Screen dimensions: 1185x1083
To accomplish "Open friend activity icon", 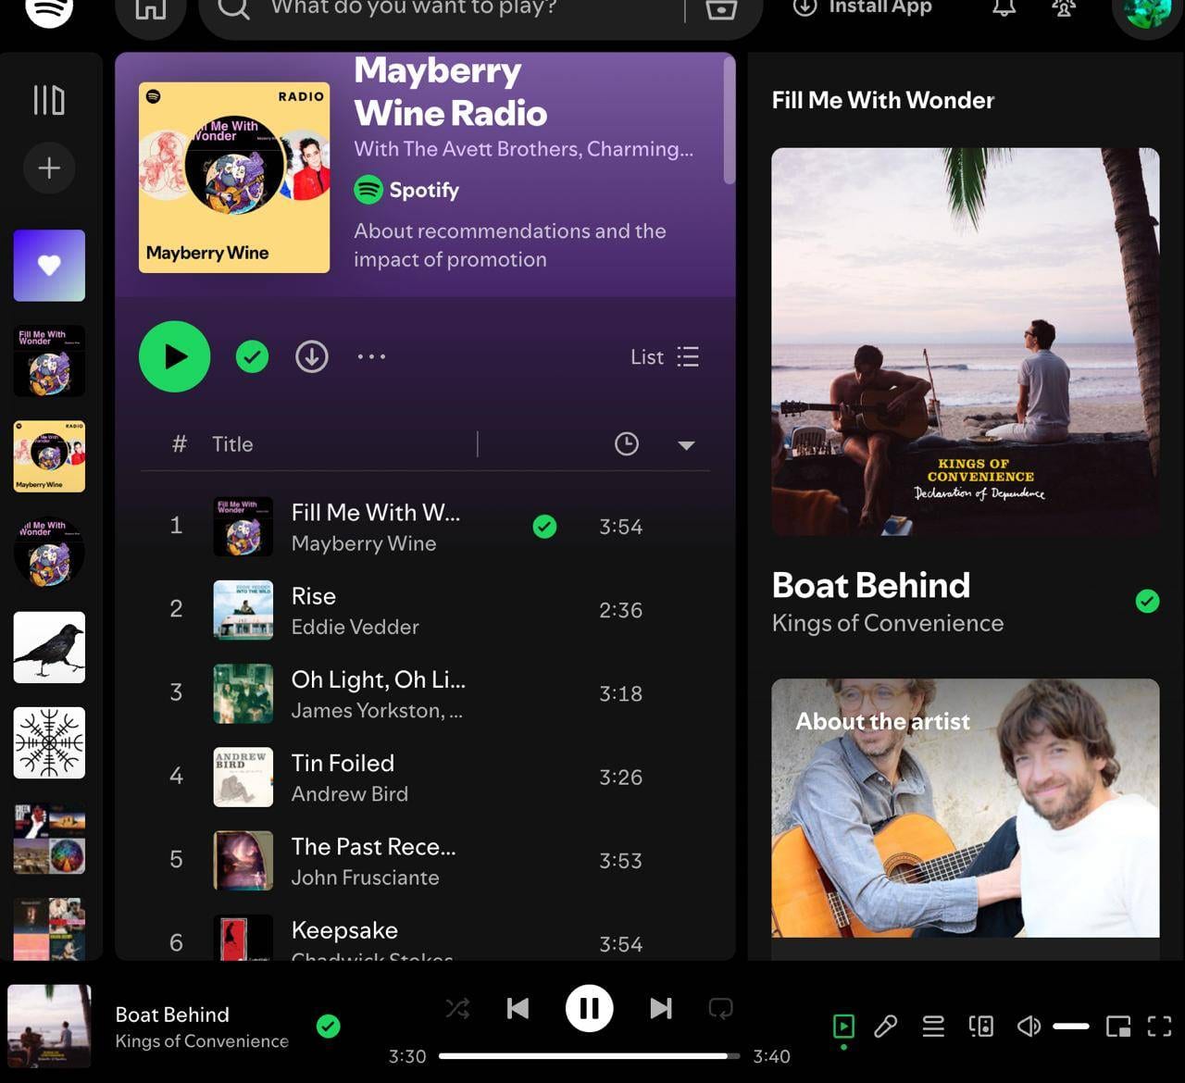I will (x=1064, y=7).
